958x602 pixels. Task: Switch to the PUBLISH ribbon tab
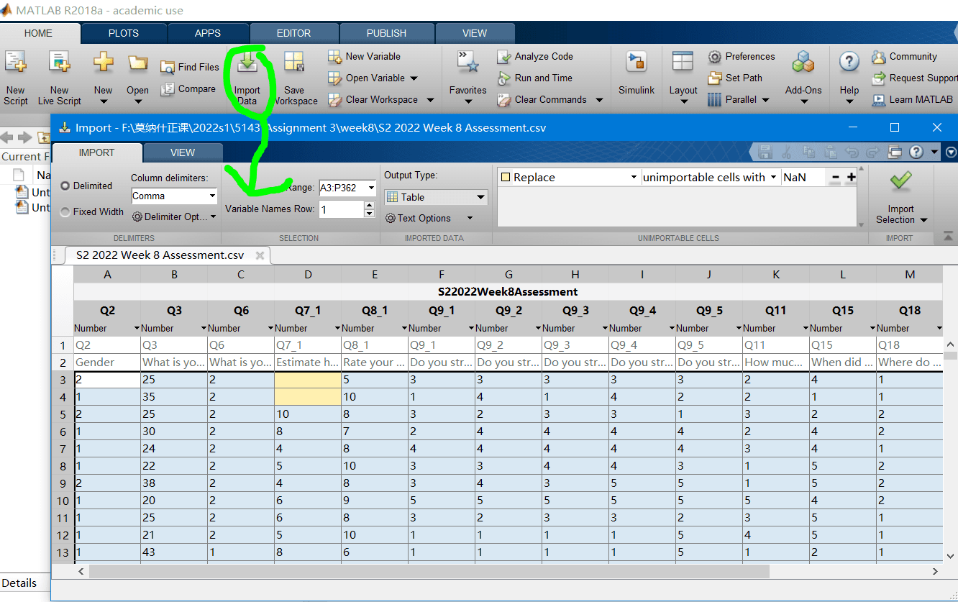(x=386, y=33)
